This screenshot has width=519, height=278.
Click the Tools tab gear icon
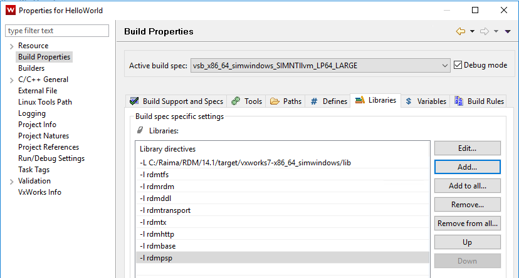(236, 101)
